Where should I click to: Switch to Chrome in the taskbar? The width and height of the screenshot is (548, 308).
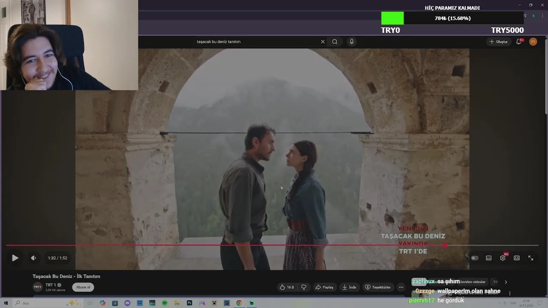(239, 303)
